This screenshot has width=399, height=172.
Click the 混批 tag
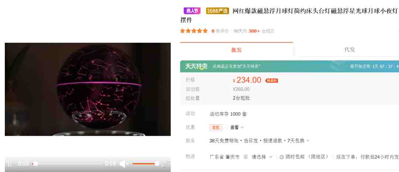pyautogui.click(x=216, y=128)
